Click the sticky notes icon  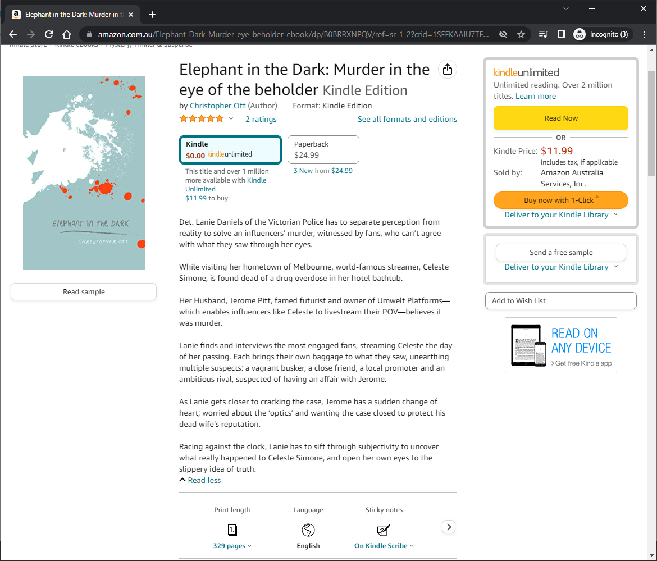[x=384, y=530]
